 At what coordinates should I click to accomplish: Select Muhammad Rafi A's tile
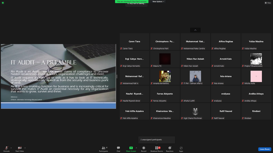134,76
